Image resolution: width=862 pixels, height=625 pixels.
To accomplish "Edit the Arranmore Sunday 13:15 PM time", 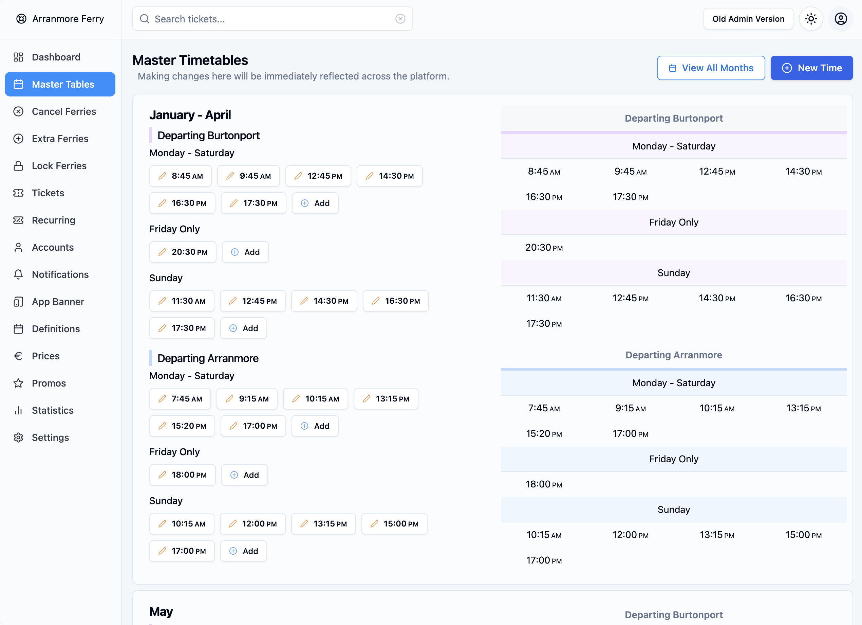I will click(323, 524).
